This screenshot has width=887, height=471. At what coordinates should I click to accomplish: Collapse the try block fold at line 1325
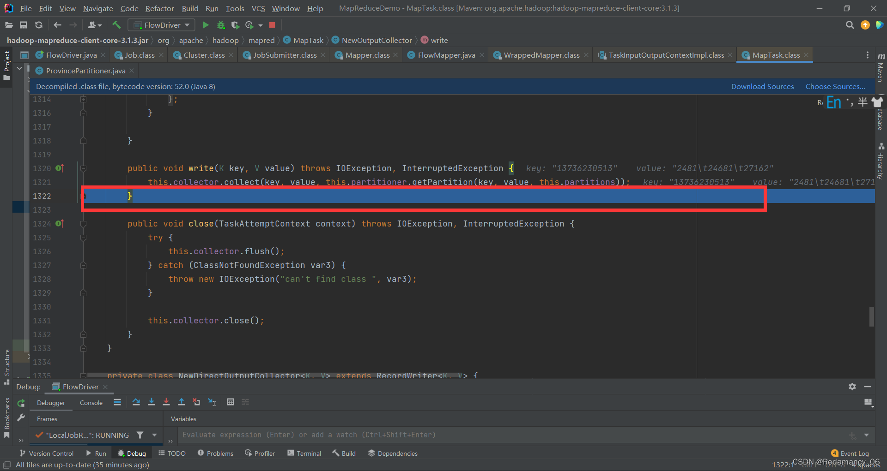tap(83, 238)
